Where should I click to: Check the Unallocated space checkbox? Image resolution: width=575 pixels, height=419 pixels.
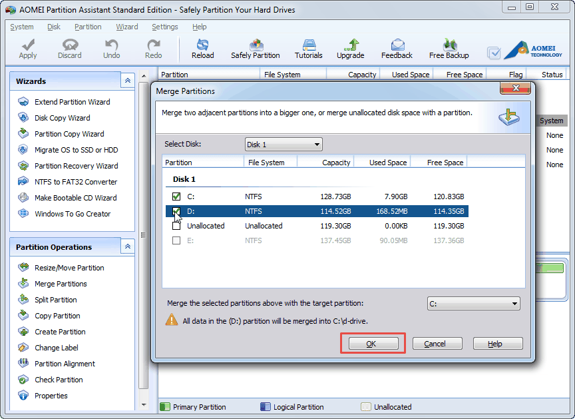[176, 226]
